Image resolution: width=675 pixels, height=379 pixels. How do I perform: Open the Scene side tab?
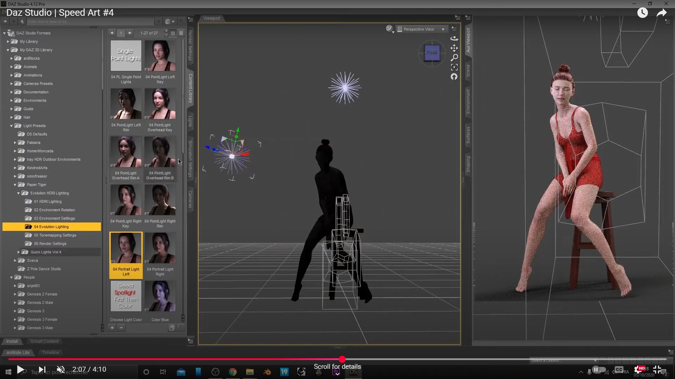(468, 71)
